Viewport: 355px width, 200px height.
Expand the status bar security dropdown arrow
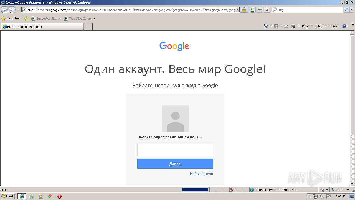click(x=327, y=190)
